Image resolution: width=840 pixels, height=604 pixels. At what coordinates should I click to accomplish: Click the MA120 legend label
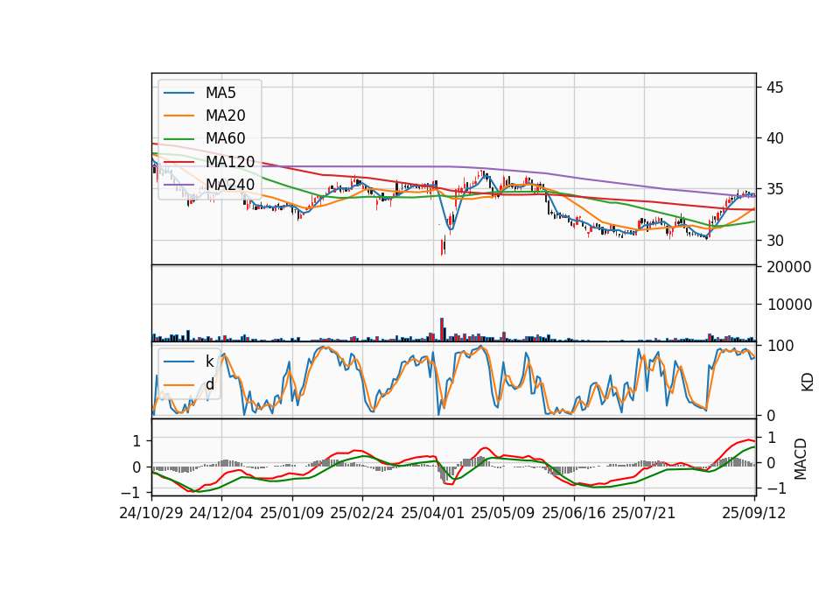(x=230, y=161)
